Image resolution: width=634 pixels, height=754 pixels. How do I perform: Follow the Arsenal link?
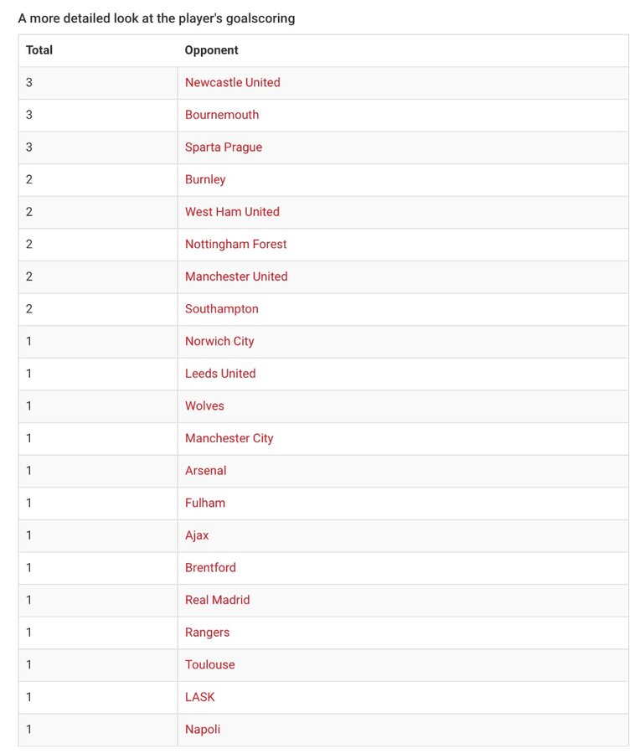(205, 470)
